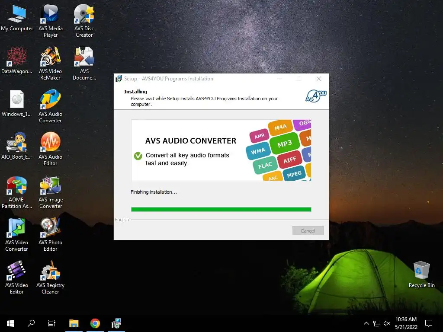The image size is (443, 332).
Task: Launch AVS Audio Converter desktop shortcut
Action: [50, 106]
